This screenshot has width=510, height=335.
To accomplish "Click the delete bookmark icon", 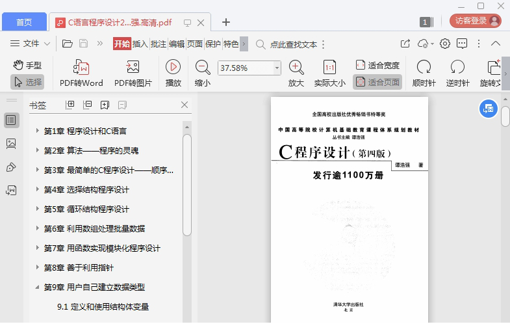I will 122,105.
